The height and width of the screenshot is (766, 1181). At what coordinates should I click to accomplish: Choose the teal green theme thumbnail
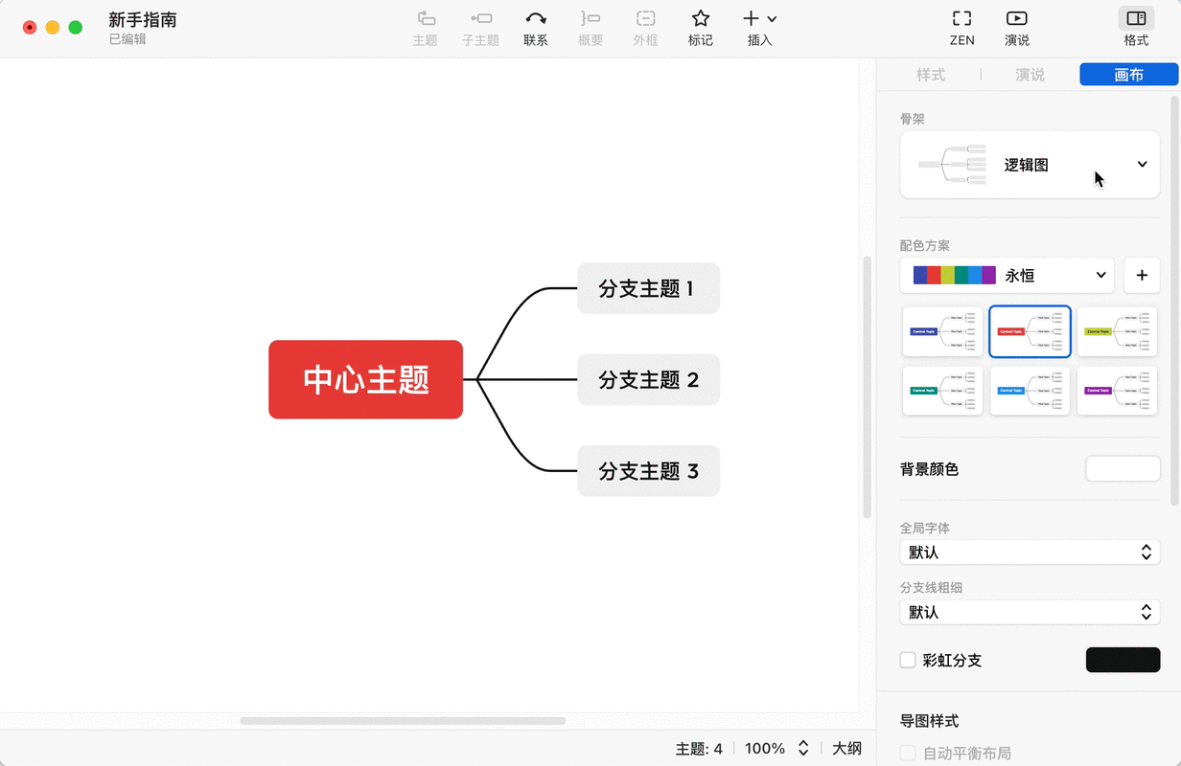click(x=942, y=391)
